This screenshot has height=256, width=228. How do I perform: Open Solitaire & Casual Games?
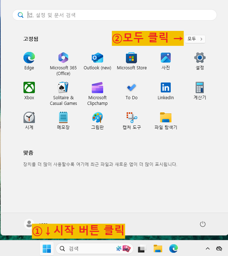[63, 94]
